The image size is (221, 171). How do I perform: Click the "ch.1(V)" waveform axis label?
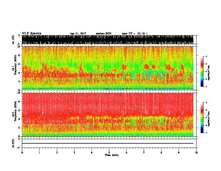(x=13, y=40)
